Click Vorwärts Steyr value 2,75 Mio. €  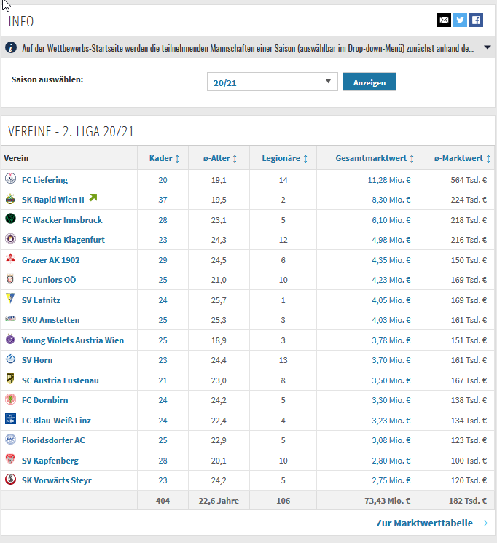click(x=391, y=480)
